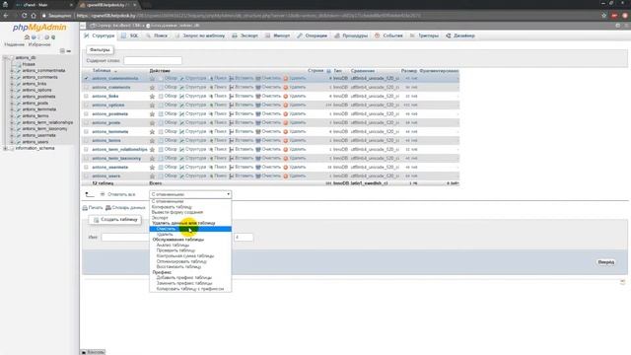Screen dimensions: 631x355
Task: Click browser page reload icon
Action: tap(24, 16)
